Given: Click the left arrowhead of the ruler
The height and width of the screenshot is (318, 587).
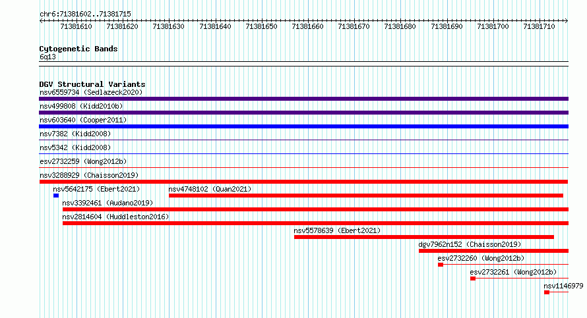Looking at the screenshot, I should coord(41,20).
